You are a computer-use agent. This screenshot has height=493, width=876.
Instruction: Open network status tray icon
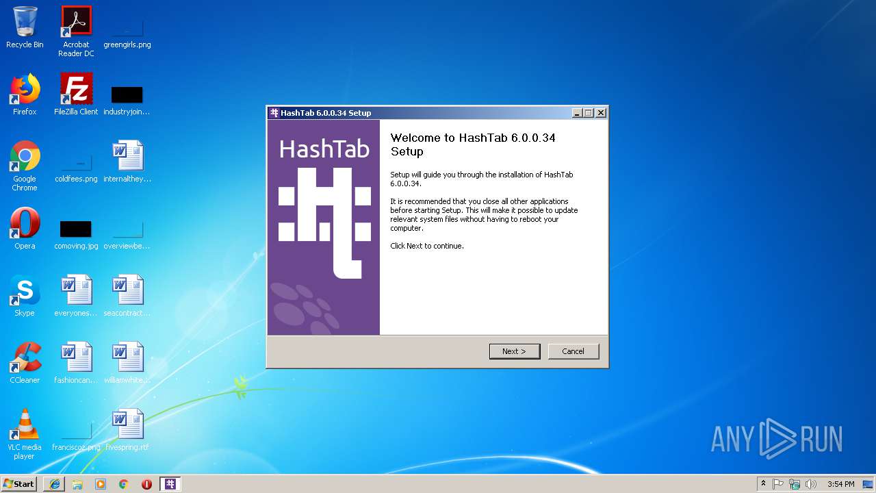[x=795, y=484]
